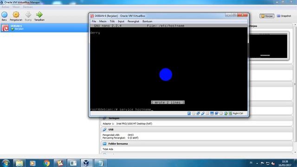This screenshot has height=167, width=297.
Task: Click the 'Wrote 2 lines' nano message
Action: (168, 103)
